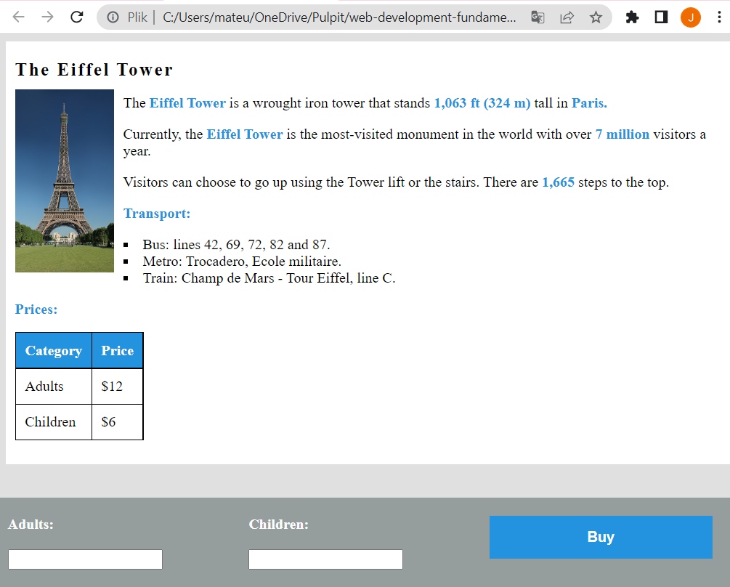The height and width of the screenshot is (587, 730).
Task: Go back to the previous page
Action: pos(18,17)
